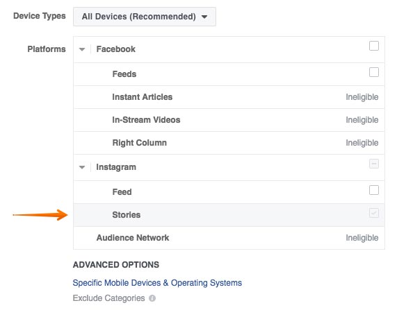Collapse the Facebook platform section
The image size is (397, 310).
tap(82, 49)
